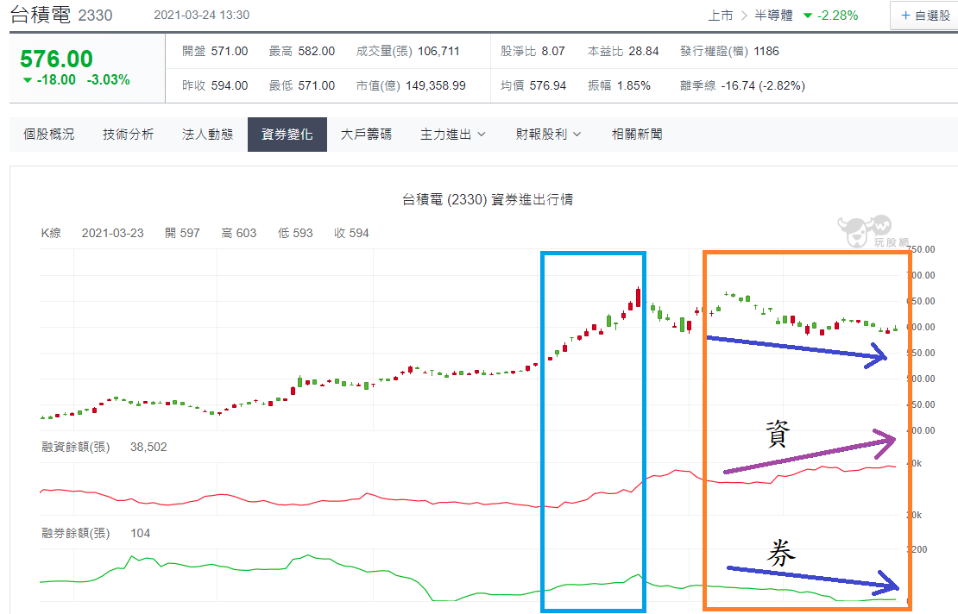Click the plus icon on 自選股
This screenshot has height=614, width=958.
pyautogui.click(x=905, y=16)
